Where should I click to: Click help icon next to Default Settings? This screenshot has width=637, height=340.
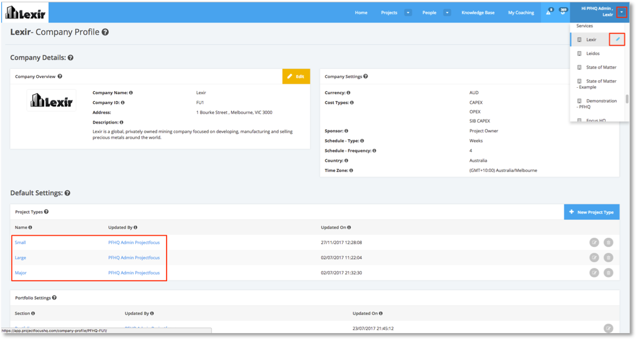click(68, 193)
